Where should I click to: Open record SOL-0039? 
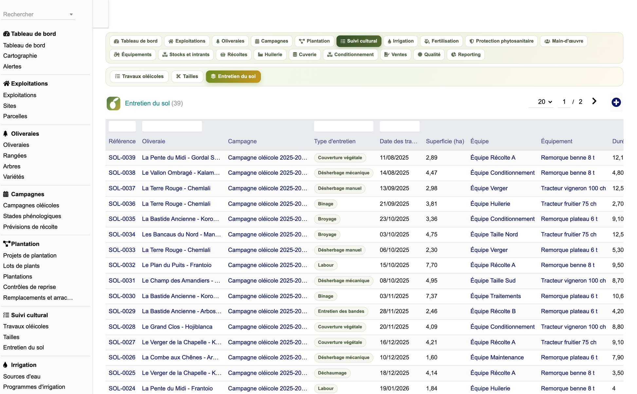[122, 158]
